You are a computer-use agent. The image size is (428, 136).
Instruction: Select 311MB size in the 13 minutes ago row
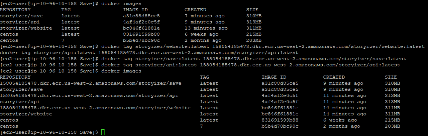pos(254,28)
